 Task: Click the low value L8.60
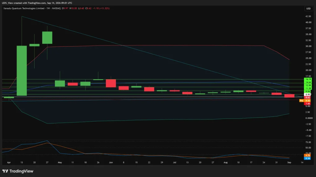(x=81, y=8)
